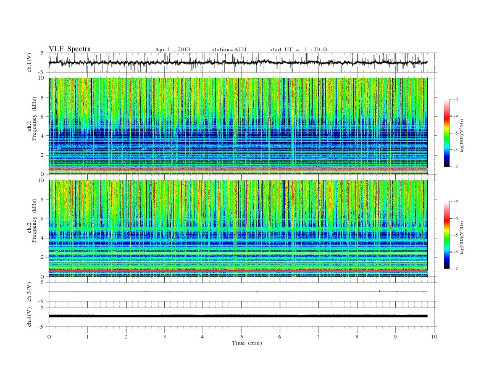Click the "log(PSD)(V²/Hz)" label beside ch.2 colorbar
The width and height of the screenshot is (489, 378).
tap(462, 237)
